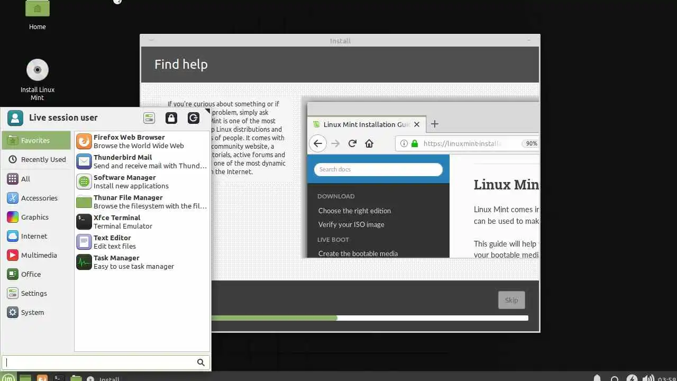Launch the Text Editor entry
Image resolution: width=677 pixels, height=381 pixels.
pyautogui.click(x=142, y=242)
